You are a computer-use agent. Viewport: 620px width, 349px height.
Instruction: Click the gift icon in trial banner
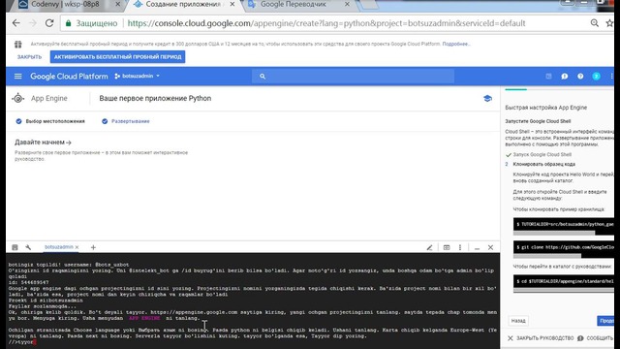coord(18,45)
